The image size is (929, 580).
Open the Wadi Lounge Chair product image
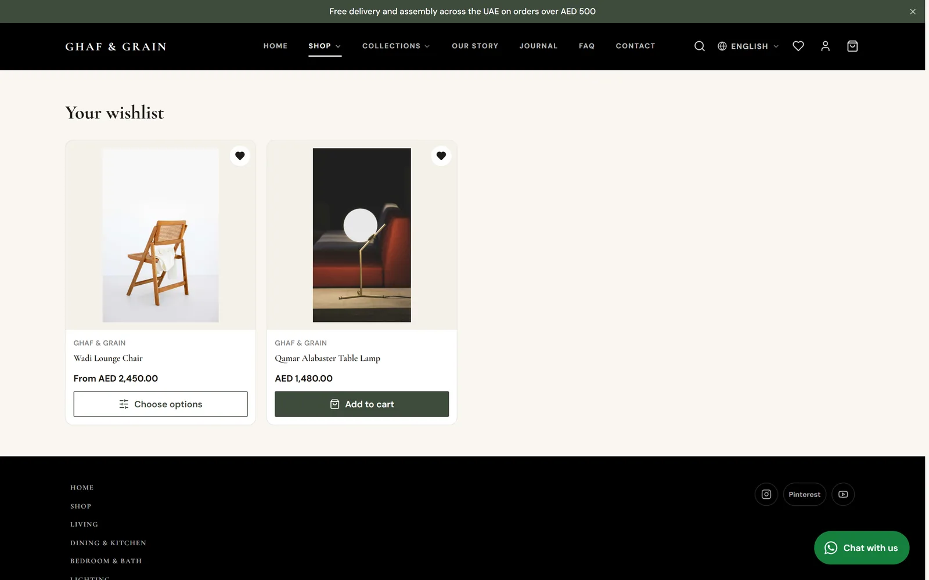pos(160,235)
